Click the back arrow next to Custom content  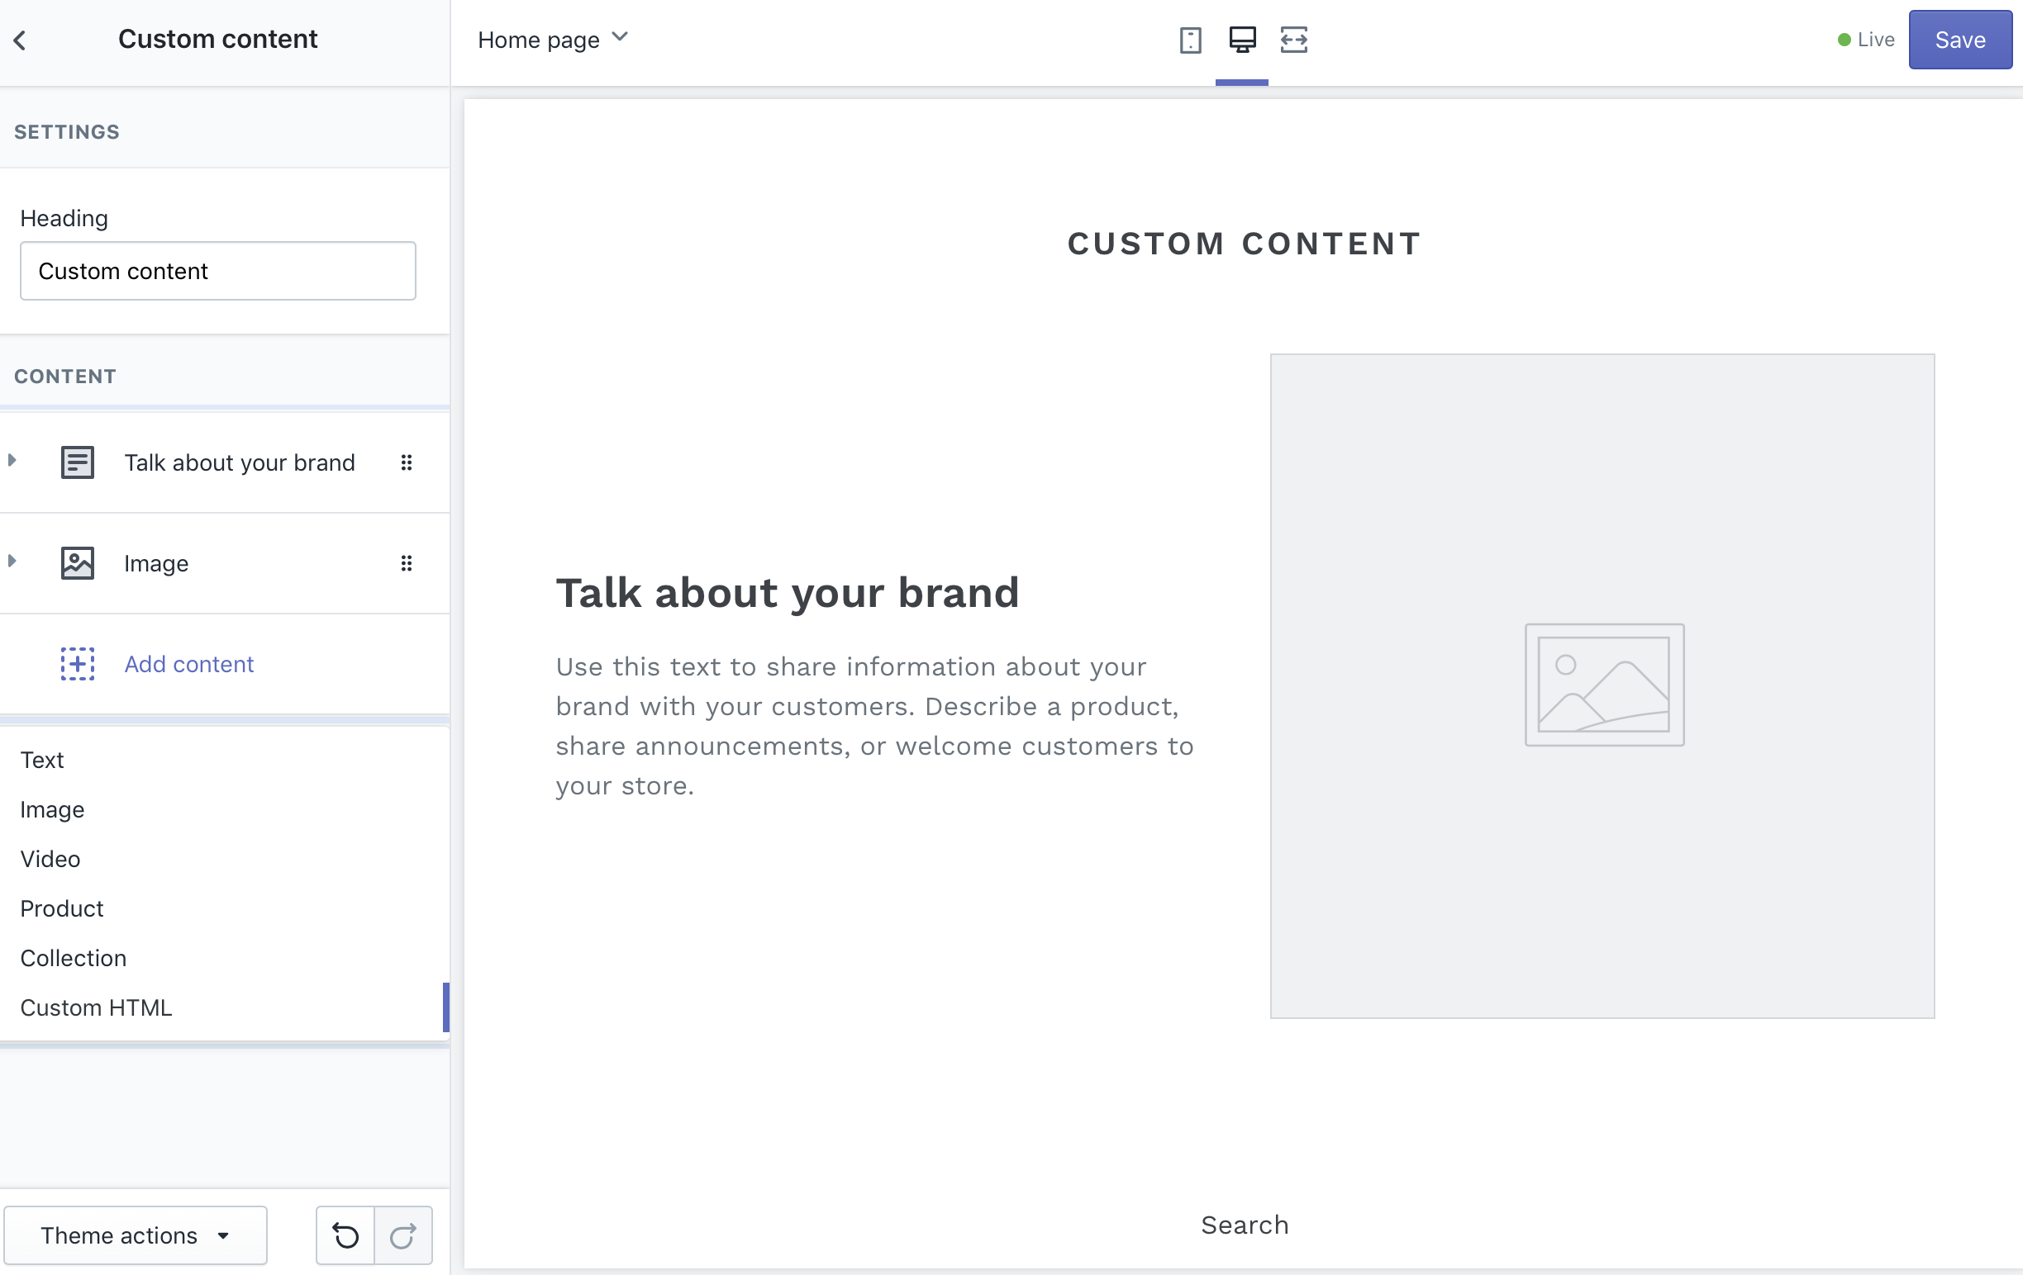pos(20,40)
